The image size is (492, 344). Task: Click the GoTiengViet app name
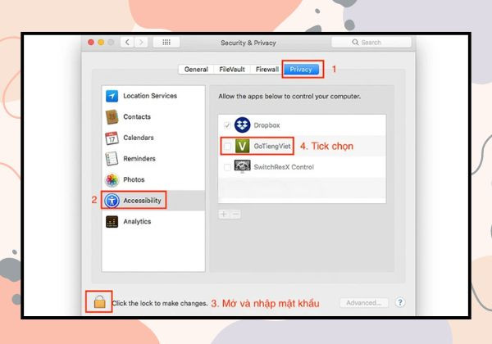coord(272,147)
